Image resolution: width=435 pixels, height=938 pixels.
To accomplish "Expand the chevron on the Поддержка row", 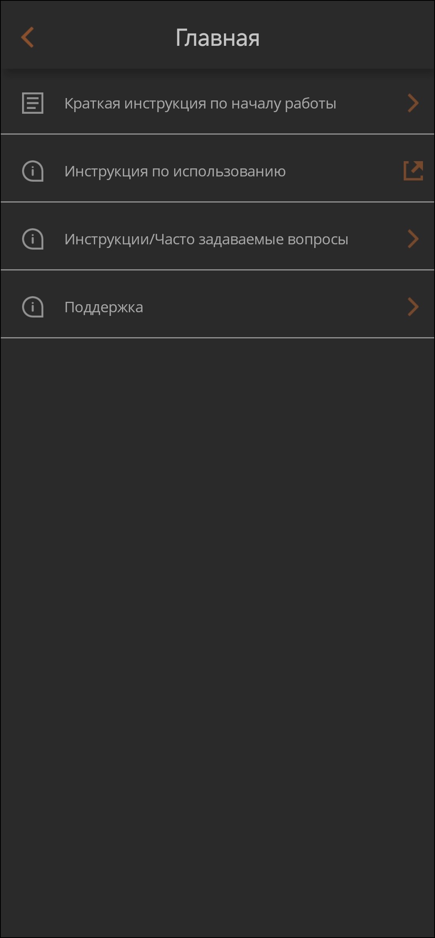I will click(x=413, y=307).
